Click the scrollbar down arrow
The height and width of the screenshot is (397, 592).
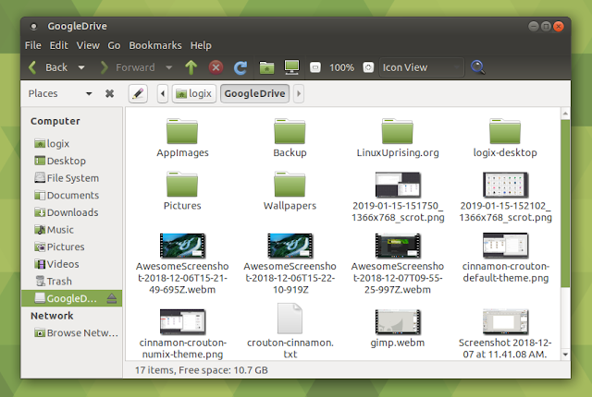(x=565, y=355)
